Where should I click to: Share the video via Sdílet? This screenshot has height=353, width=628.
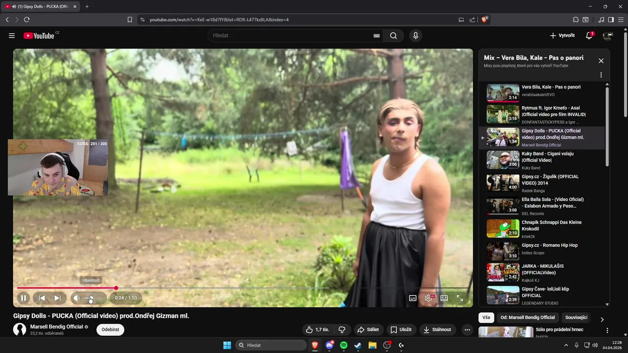tap(368, 329)
